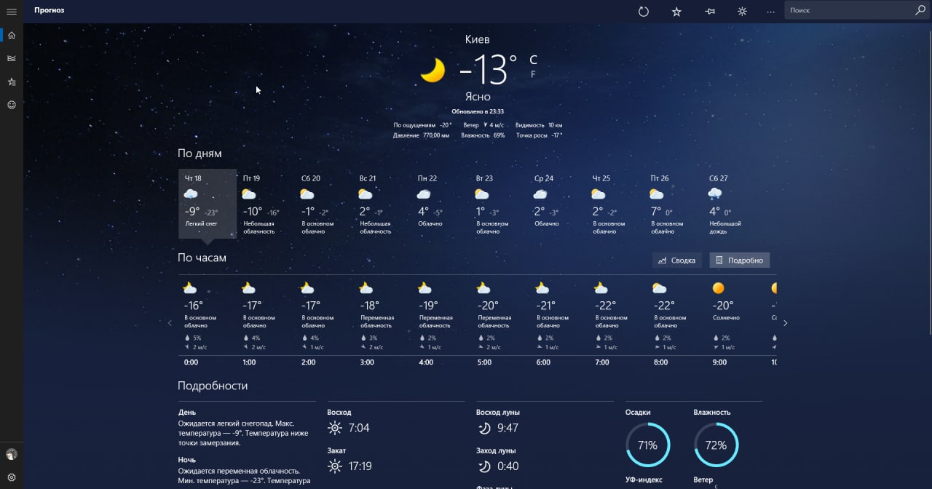Open the user account avatar
Viewport: 932px width, 489px height.
[x=12, y=454]
